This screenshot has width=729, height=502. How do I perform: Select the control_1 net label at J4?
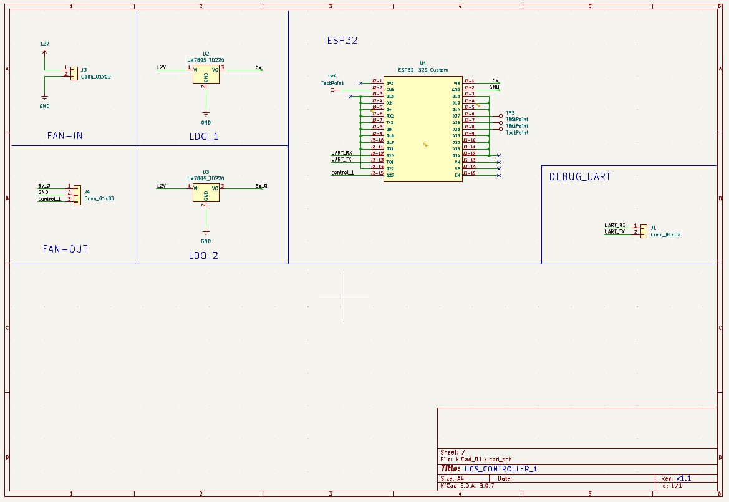pyautogui.click(x=50, y=199)
